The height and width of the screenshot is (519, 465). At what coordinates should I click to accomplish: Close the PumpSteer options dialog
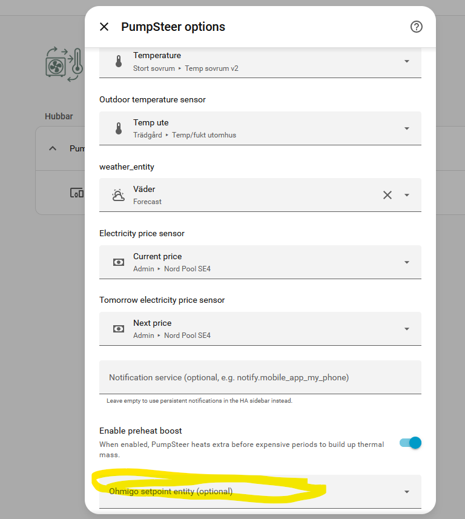[x=104, y=27]
